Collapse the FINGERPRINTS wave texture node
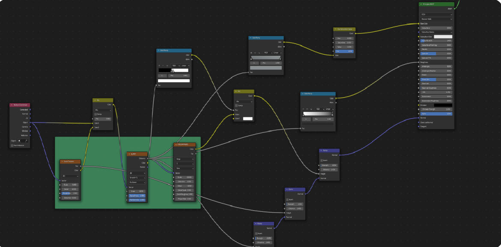 tap(176, 145)
